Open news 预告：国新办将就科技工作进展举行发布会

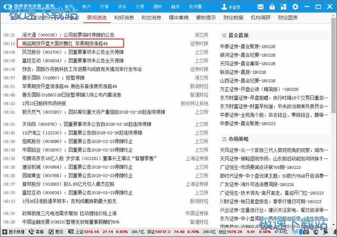tap(82, 69)
